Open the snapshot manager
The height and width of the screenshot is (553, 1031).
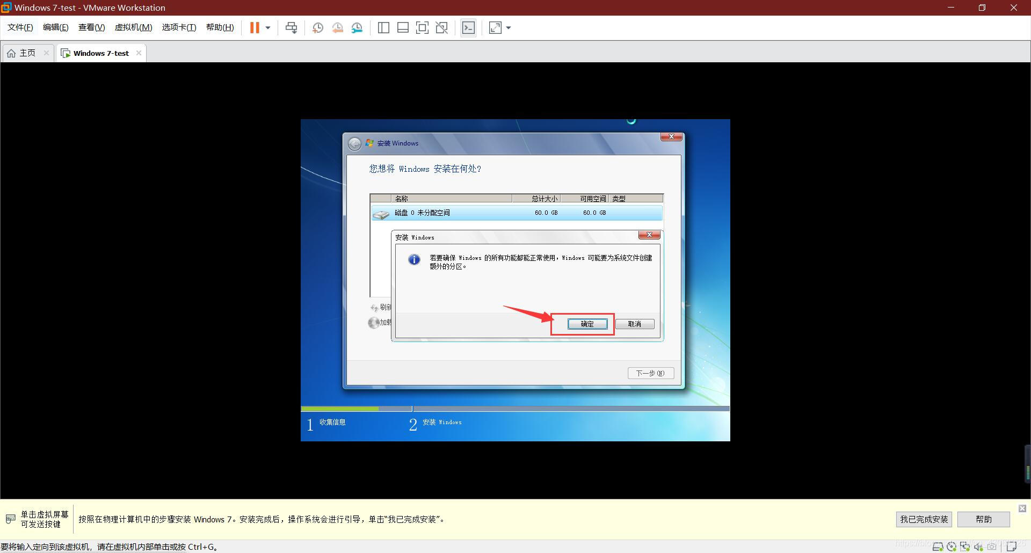357,28
